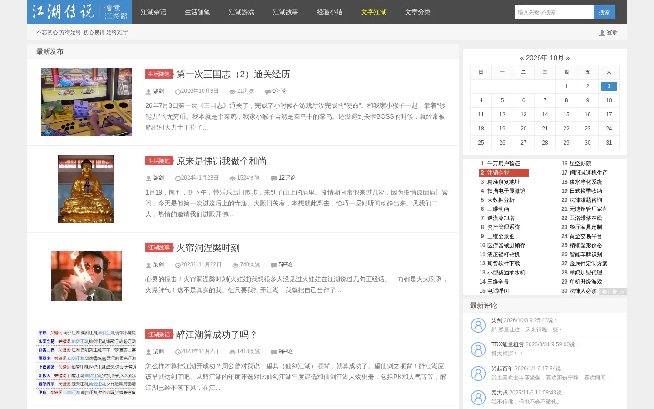This screenshot has height=409, width=654.
Task: Open article 第一次三国志（2）通关经历
Action: [233, 74]
